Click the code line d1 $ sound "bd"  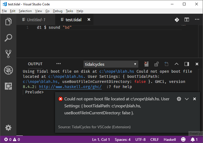54,27
